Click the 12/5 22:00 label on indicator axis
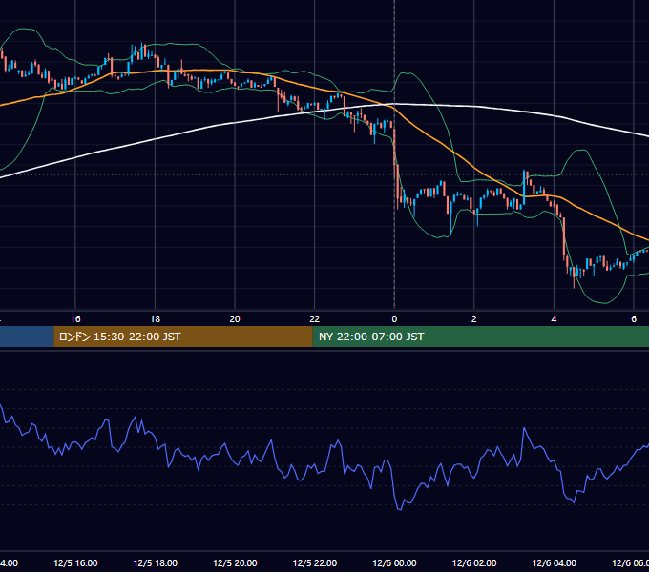 (315, 562)
